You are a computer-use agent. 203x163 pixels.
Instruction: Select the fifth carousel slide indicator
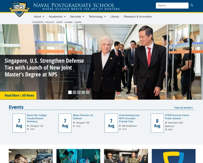(x=88, y=92)
